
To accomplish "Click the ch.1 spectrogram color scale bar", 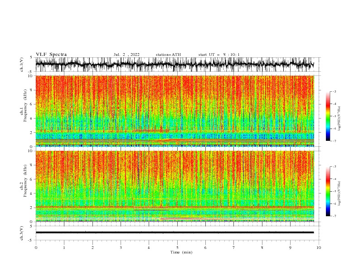I will (x=328, y=116).
